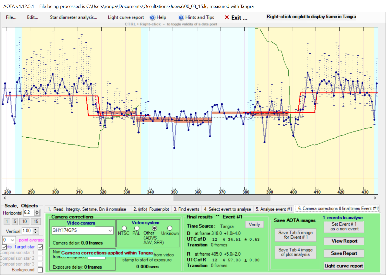The image size is (386, 275).
Task: Select Other (ADVS AAV, SER) radio button
Action: tap(155, 228)
